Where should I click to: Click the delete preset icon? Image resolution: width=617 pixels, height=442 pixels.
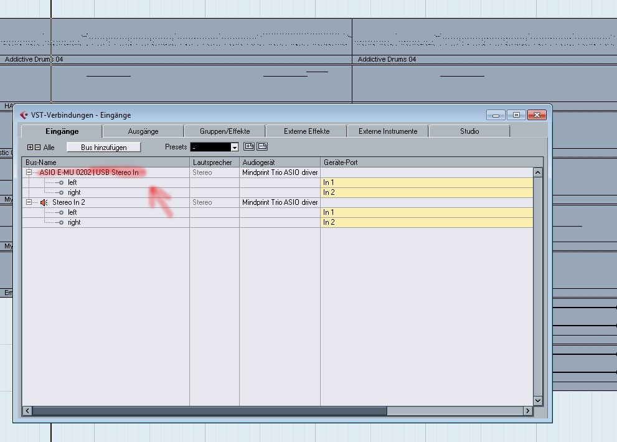pos(262,146)
